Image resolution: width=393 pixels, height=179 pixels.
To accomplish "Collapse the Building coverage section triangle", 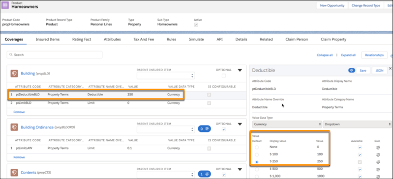I will tap(240, 70).
